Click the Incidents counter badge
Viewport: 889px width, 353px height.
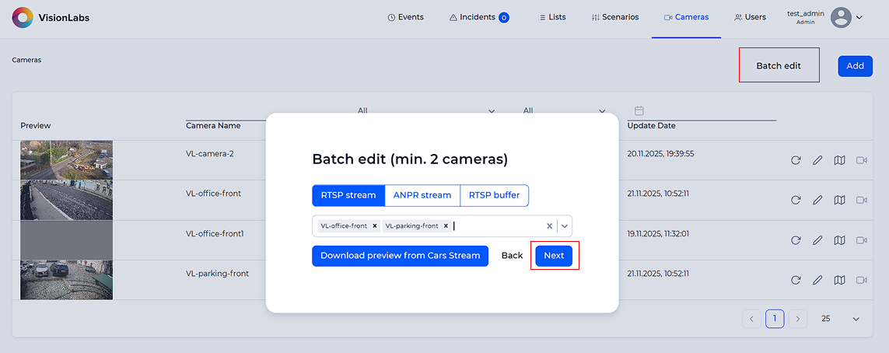(503, 18)
